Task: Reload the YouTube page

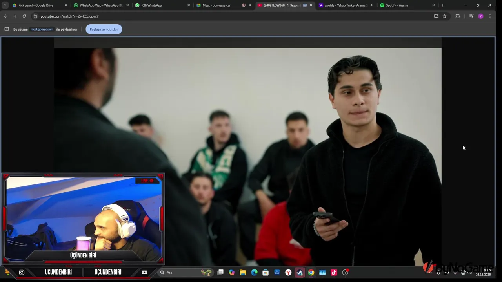Action: click(x=24, y=16)
